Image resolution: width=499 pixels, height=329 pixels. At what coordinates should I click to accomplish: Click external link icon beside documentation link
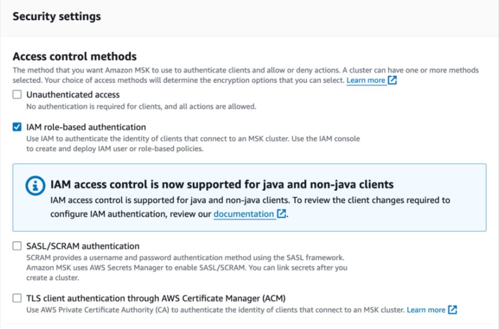tap(281, 213)
